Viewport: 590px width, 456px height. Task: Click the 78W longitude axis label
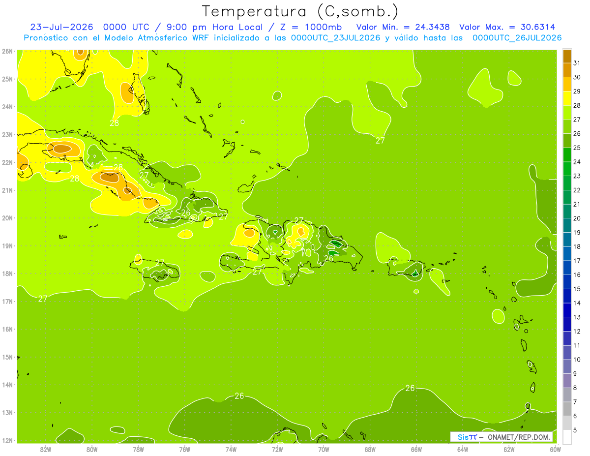[138, 449]
